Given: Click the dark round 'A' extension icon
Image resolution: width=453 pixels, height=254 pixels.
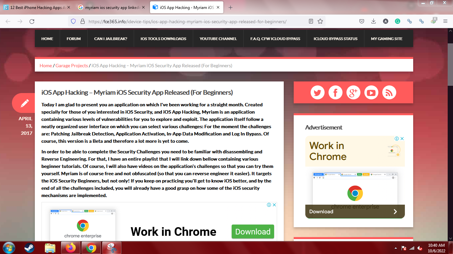Looking at the screenshot, I should coord(385,21).
